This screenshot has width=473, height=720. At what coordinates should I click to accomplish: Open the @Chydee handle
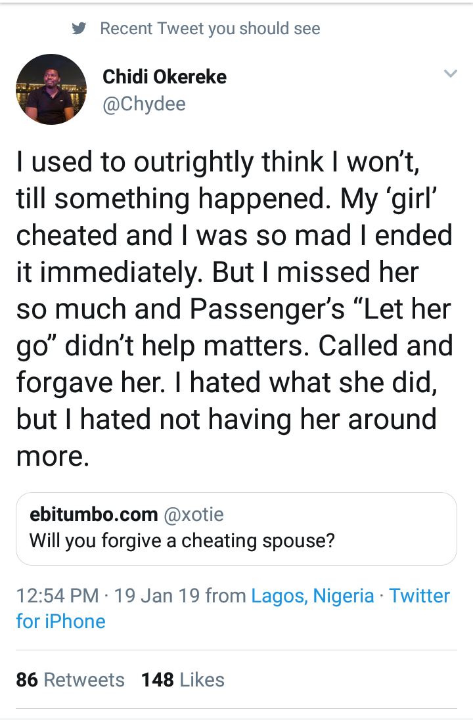click(x=144, y=104)
